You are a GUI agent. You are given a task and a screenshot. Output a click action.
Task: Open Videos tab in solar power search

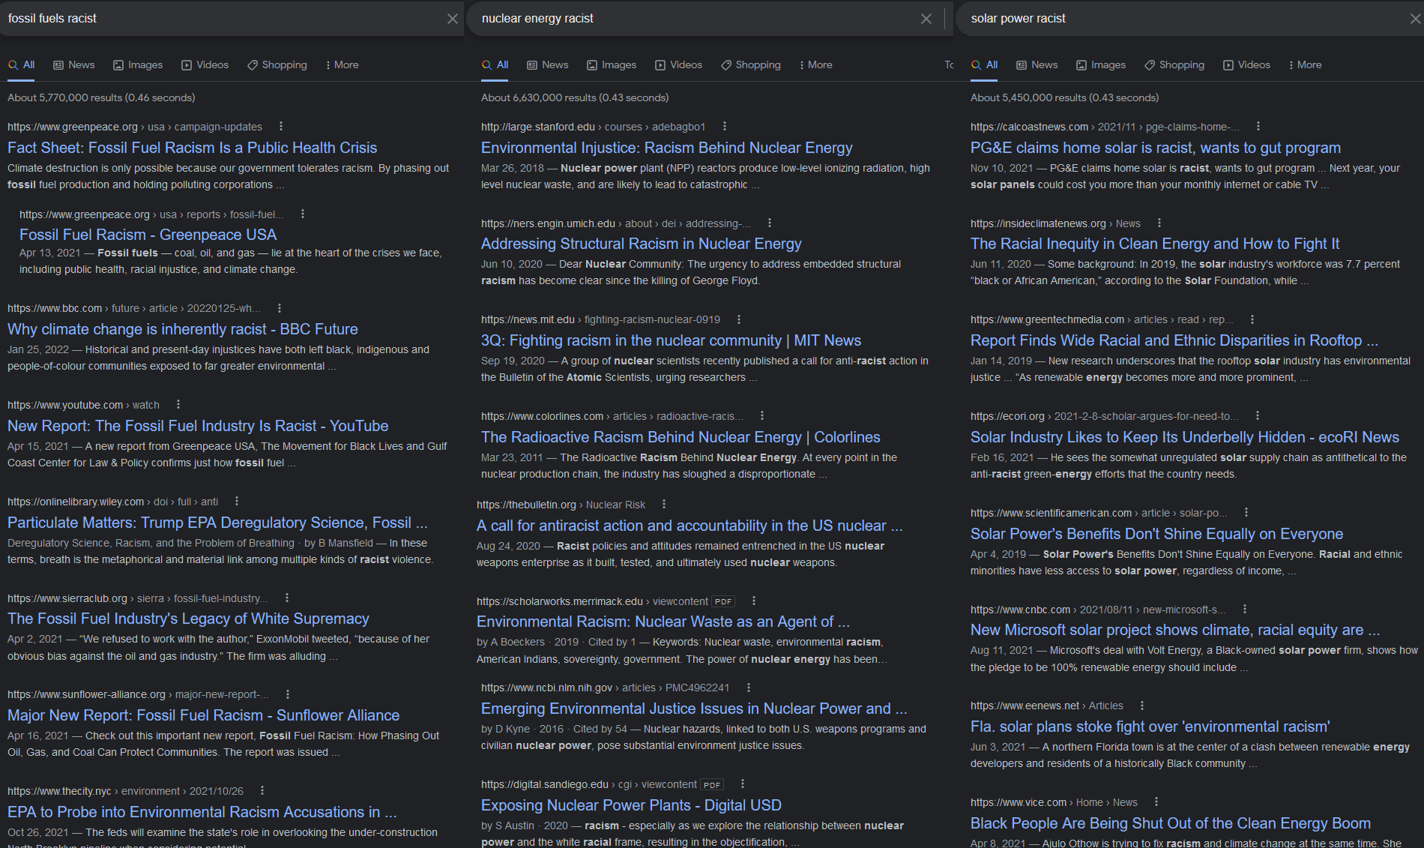tap(1246, 65)
